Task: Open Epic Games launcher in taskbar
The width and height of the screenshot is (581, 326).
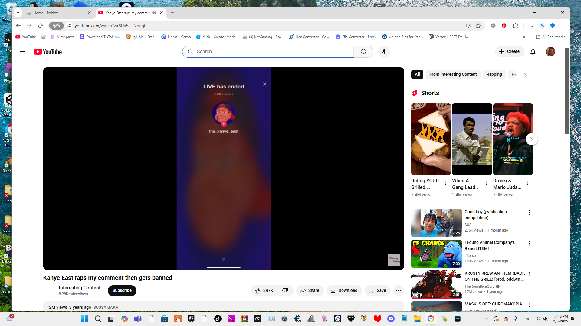Action: tap(191, 319)
